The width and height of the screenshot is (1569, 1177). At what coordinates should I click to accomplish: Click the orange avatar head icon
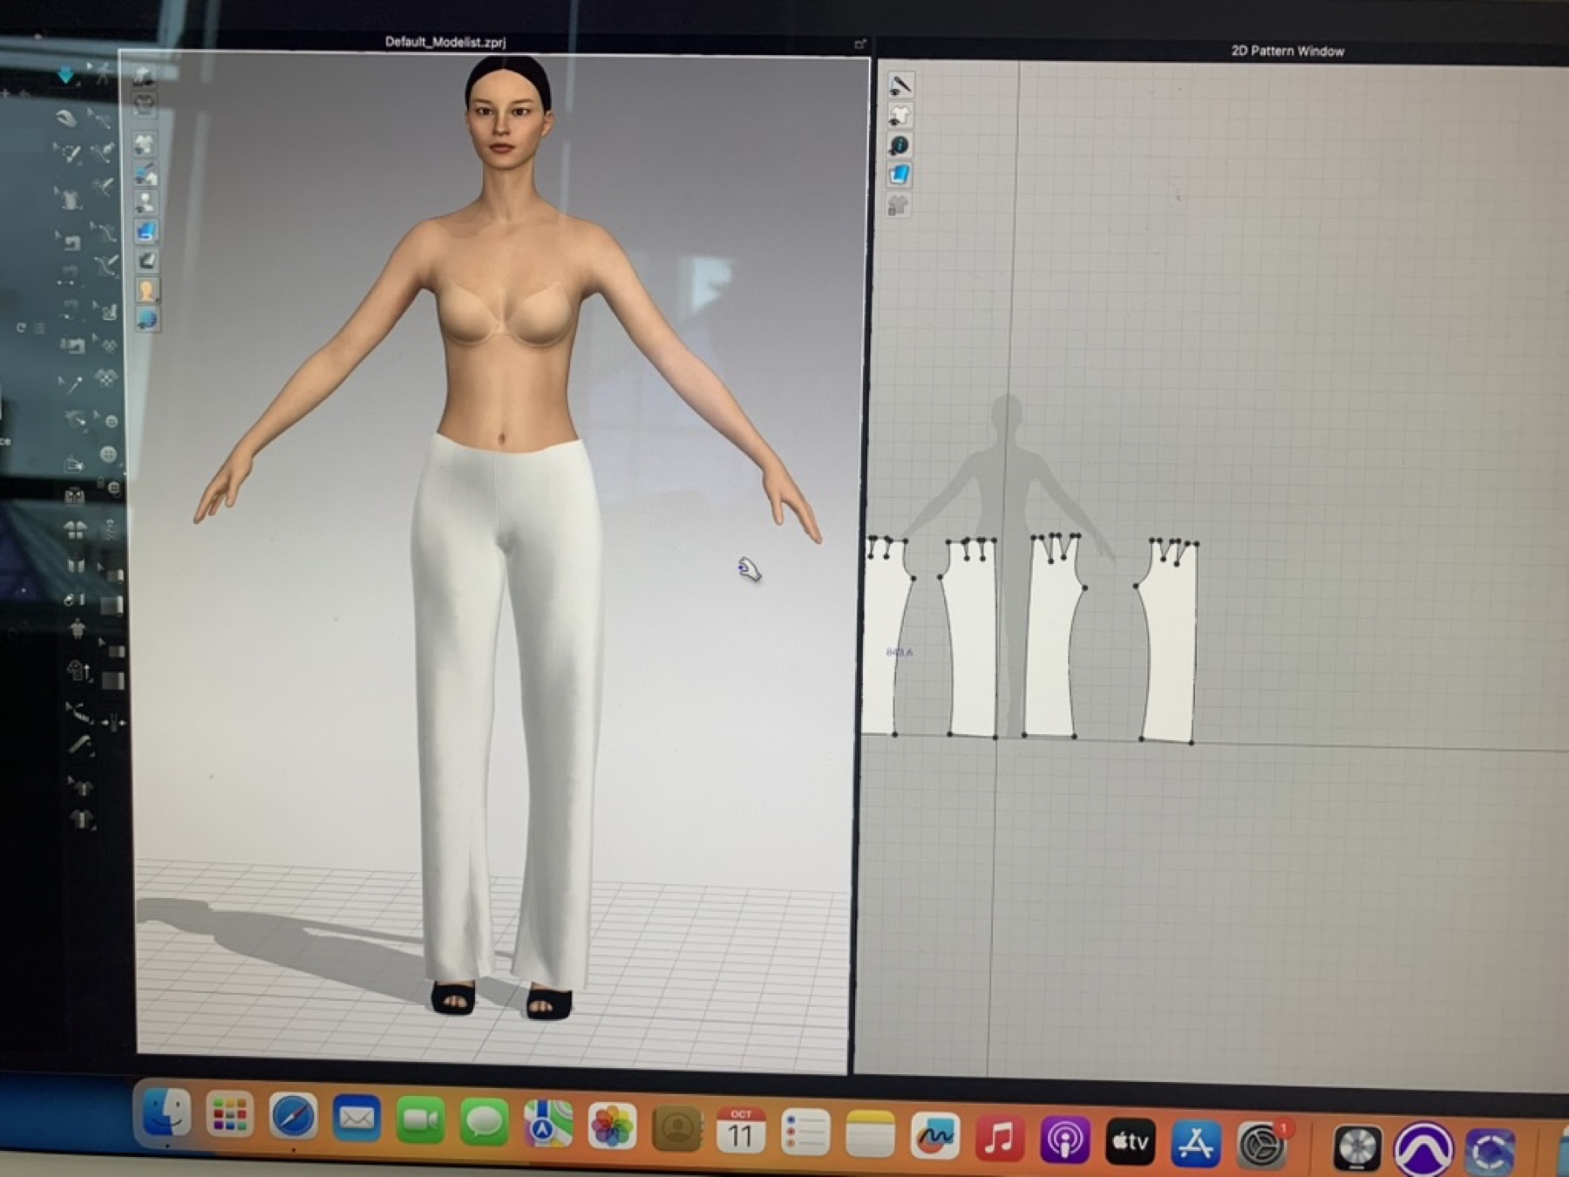pos(146,289)
